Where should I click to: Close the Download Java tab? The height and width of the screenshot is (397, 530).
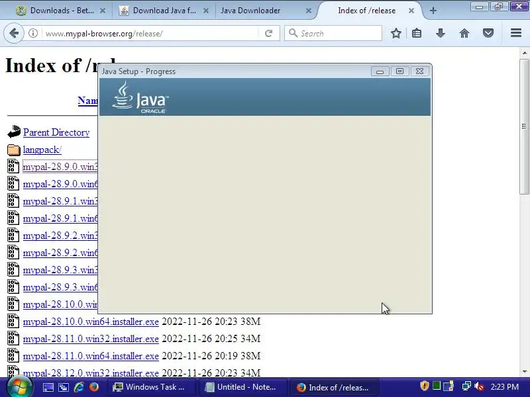[x=205, y=11]
